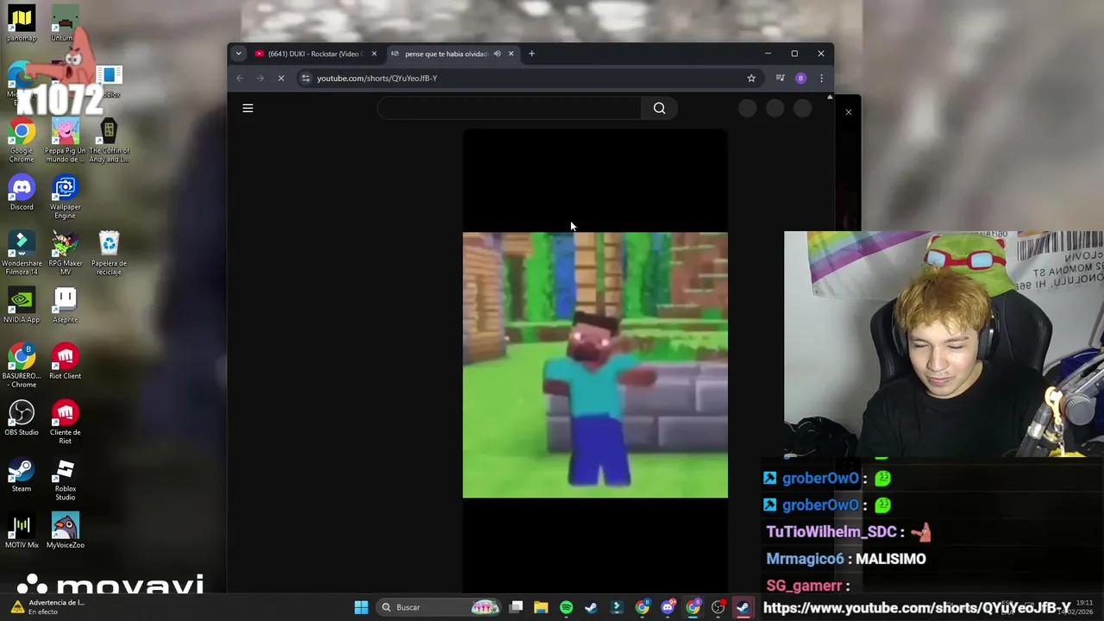
Task: Open RPG Maker MV shortcut
Action: point(65,254)
